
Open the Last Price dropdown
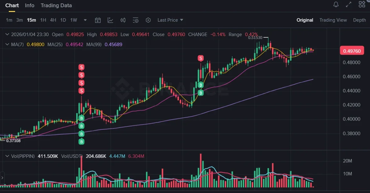point(170,20)
